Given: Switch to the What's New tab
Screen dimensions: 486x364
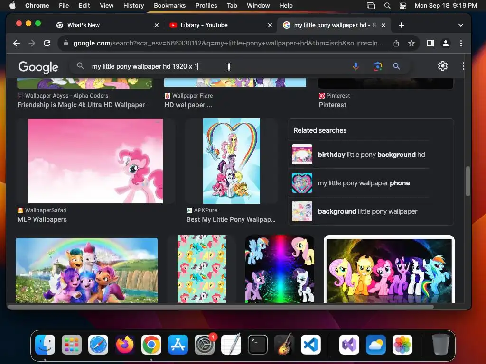Looking at the screenshot, I should click(x=107, y=25).
